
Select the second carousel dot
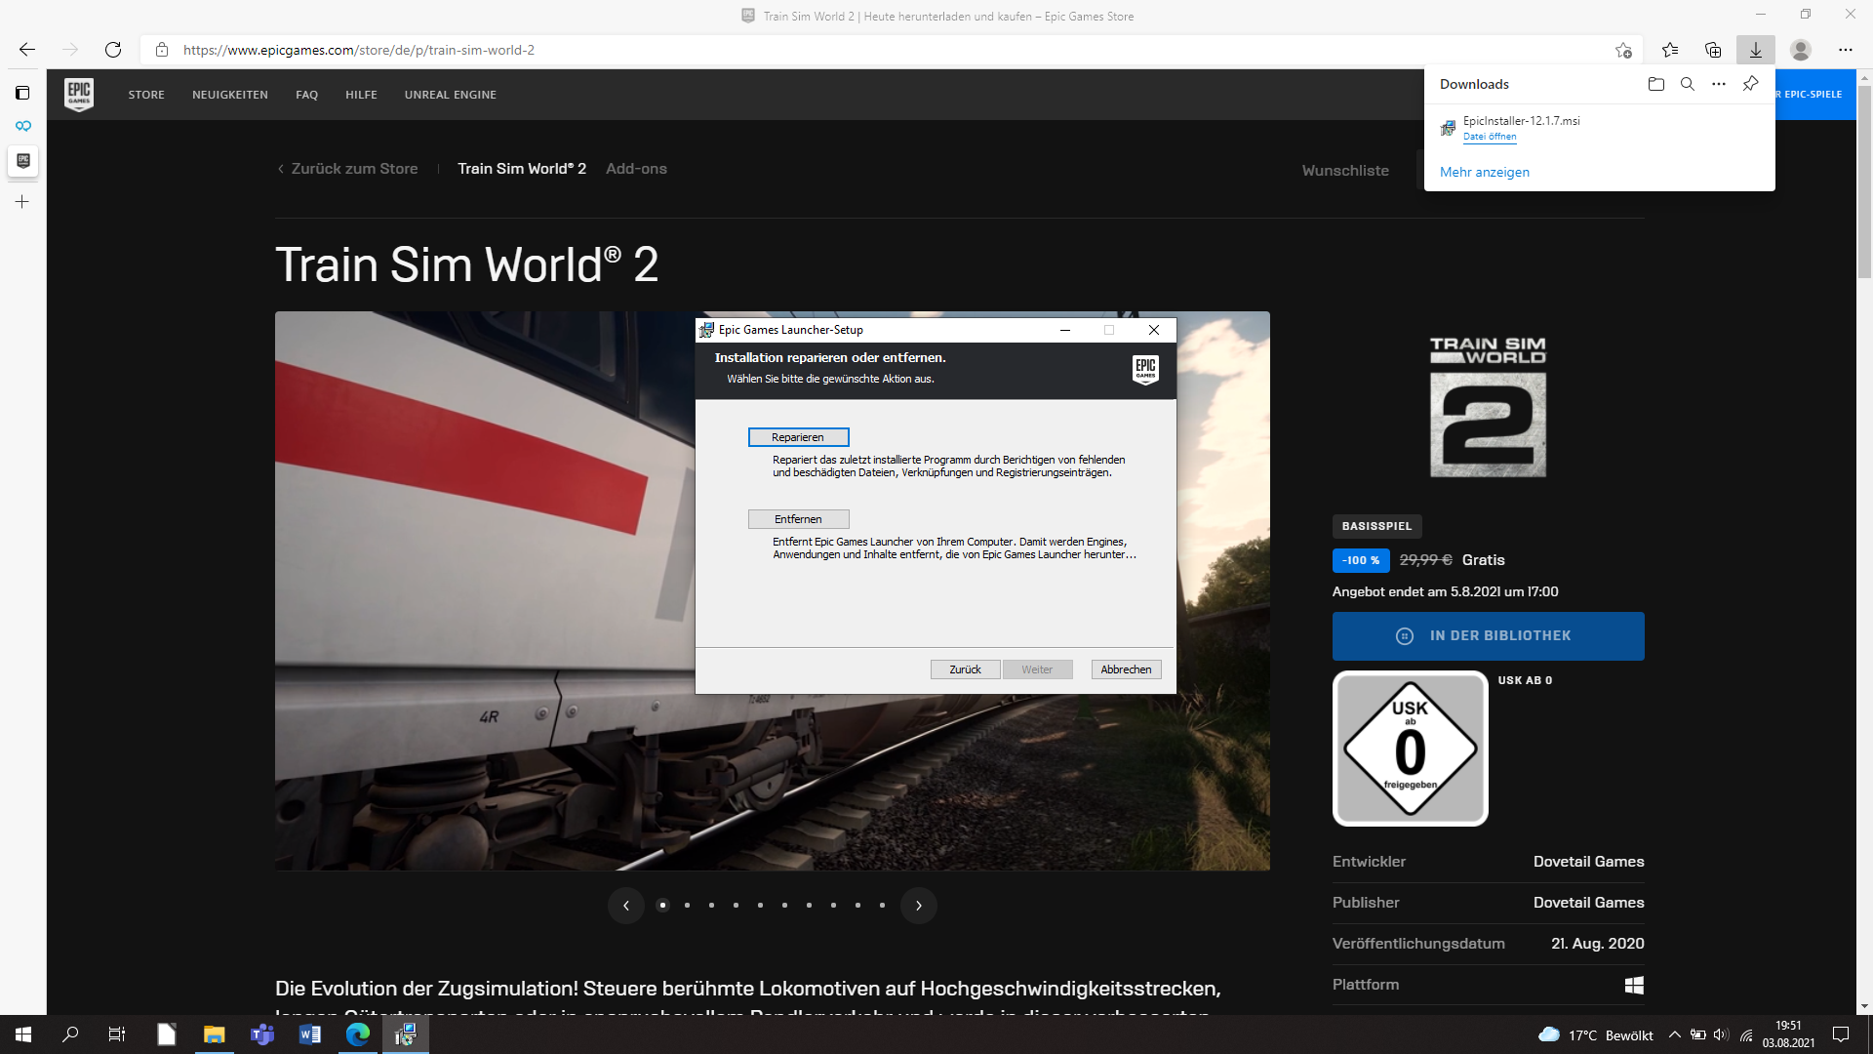(688, 906)
